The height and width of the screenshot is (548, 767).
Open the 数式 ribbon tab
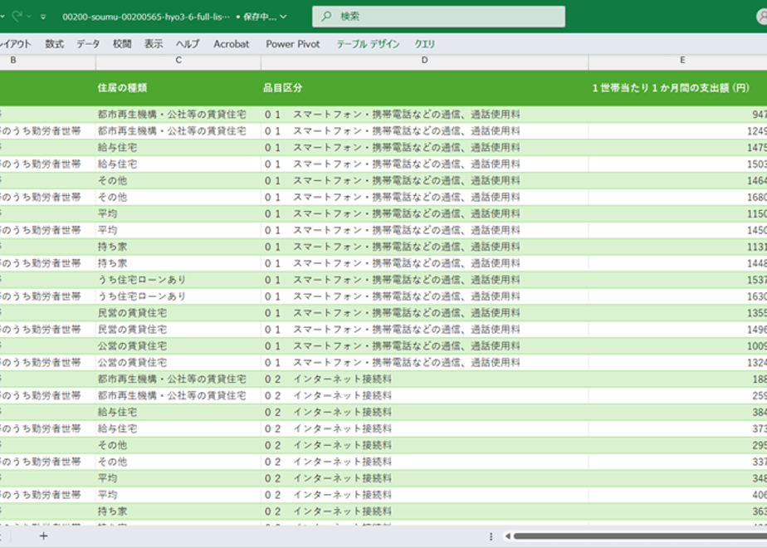tap(54, 44)
